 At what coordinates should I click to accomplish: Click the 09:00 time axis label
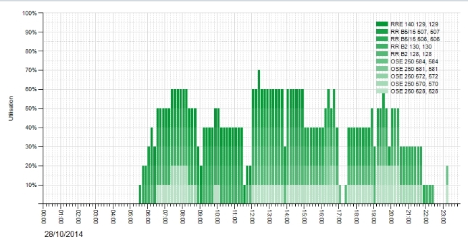pos(200,216)
